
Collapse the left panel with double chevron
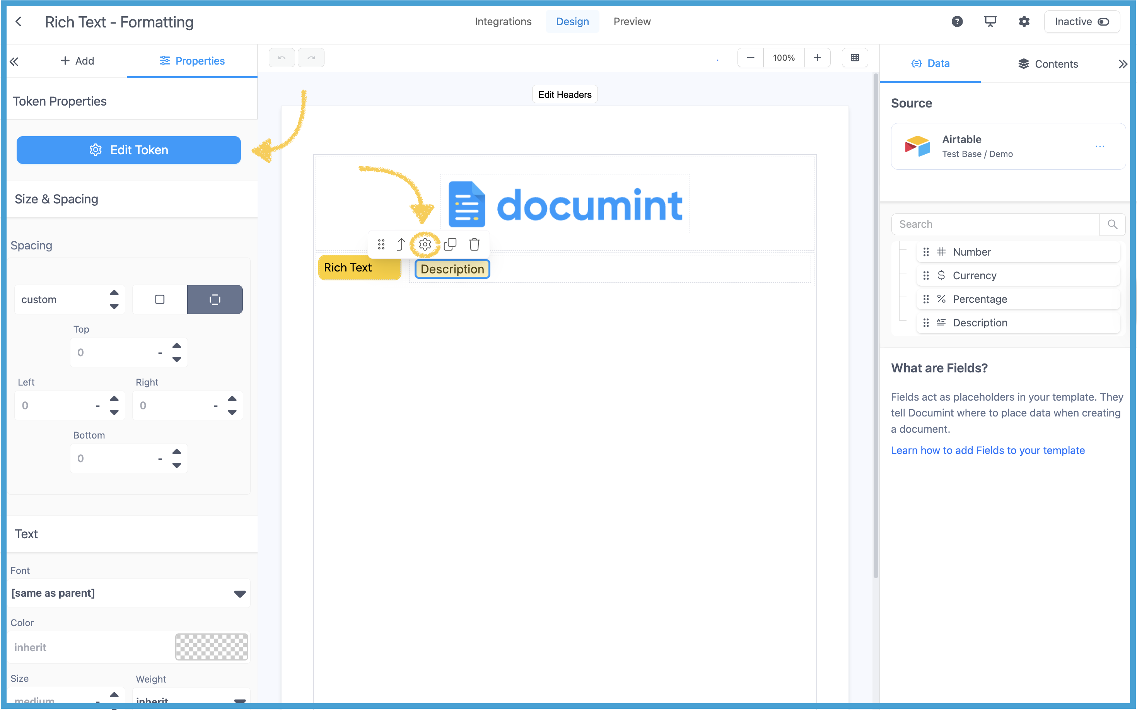tap(14, 61)
